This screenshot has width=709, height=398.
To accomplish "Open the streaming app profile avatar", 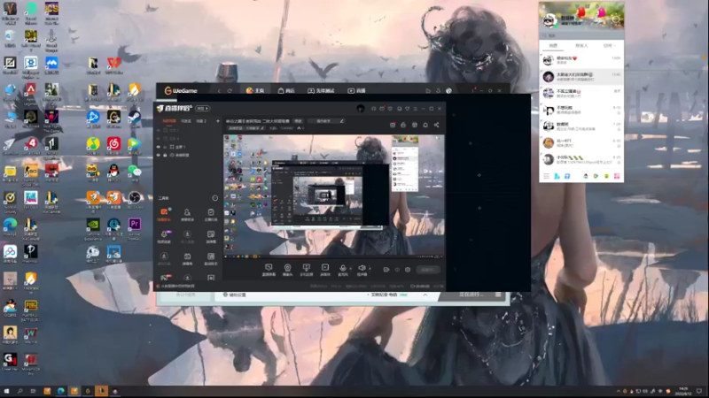I will pyautogui.click(x=361, y=108).
